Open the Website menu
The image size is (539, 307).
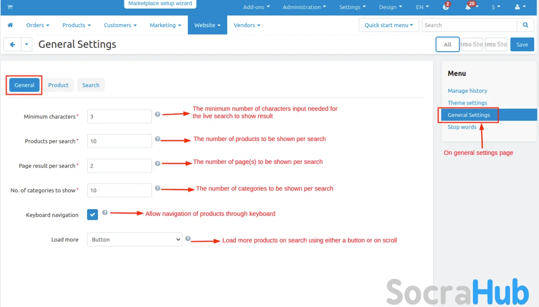point(207,25)
